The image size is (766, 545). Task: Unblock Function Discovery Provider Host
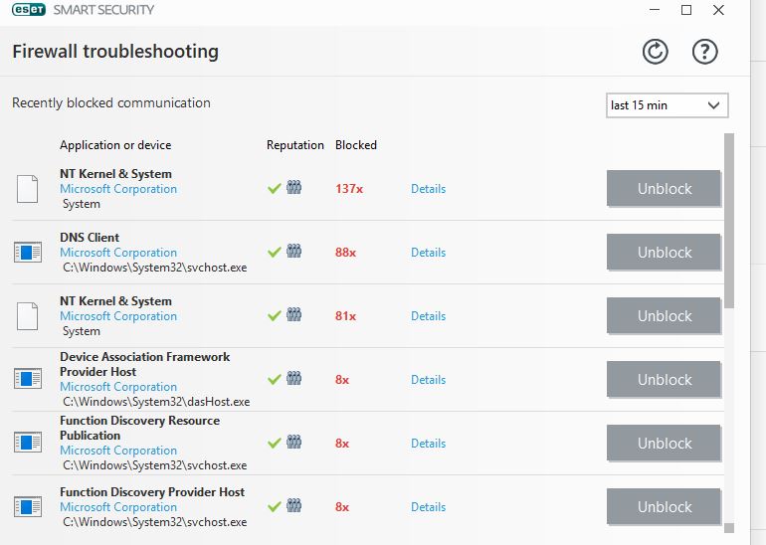coord(664,507)
